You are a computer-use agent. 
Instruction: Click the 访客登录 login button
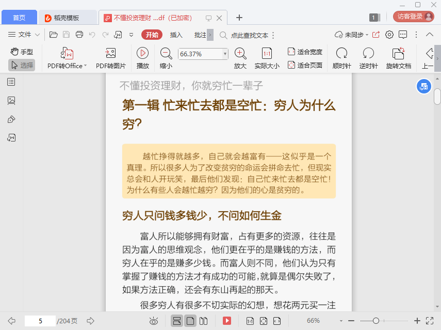point(414,17)
